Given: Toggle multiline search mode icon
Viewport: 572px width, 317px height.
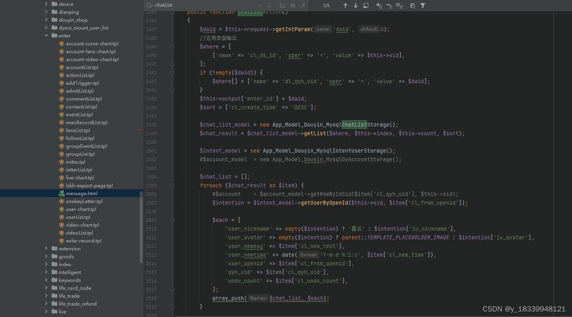Looking at the screenshot, I should click(x=412, y=6).
